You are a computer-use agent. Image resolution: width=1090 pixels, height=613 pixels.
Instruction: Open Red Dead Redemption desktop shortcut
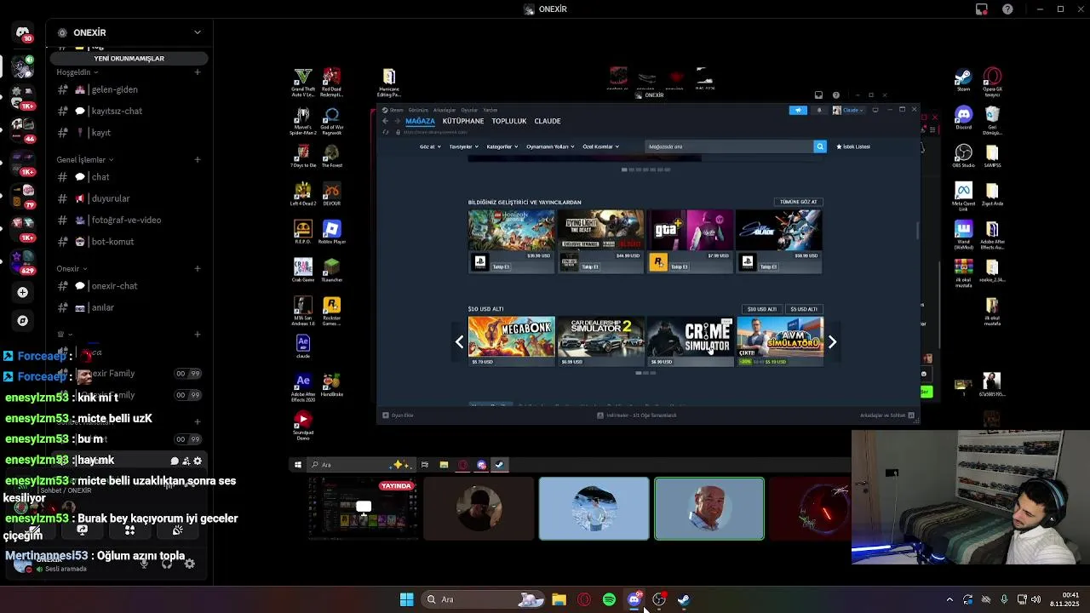[332, 83]
